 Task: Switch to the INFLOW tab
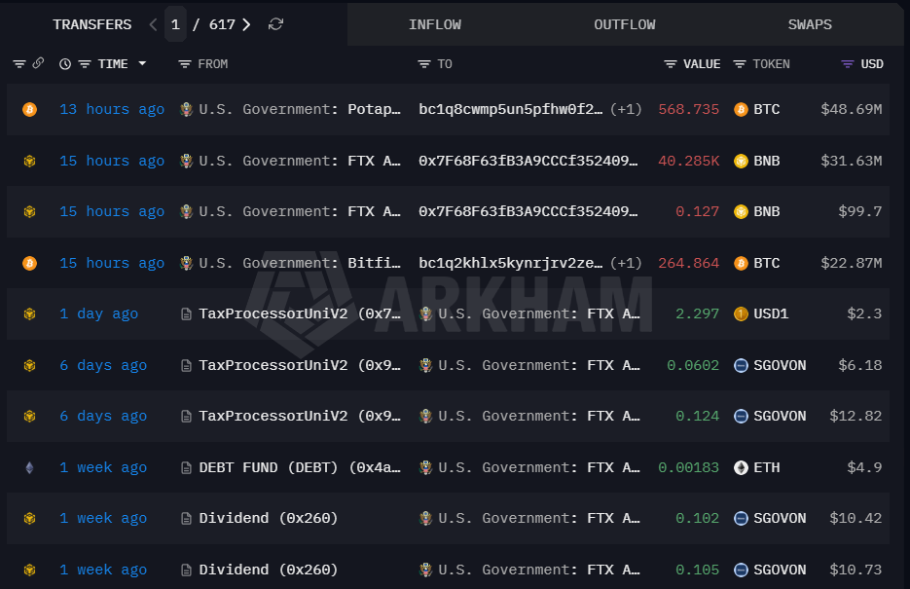[x=435, y=24]
